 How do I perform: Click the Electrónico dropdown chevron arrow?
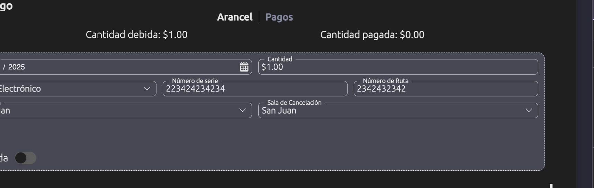click(147, 88)
